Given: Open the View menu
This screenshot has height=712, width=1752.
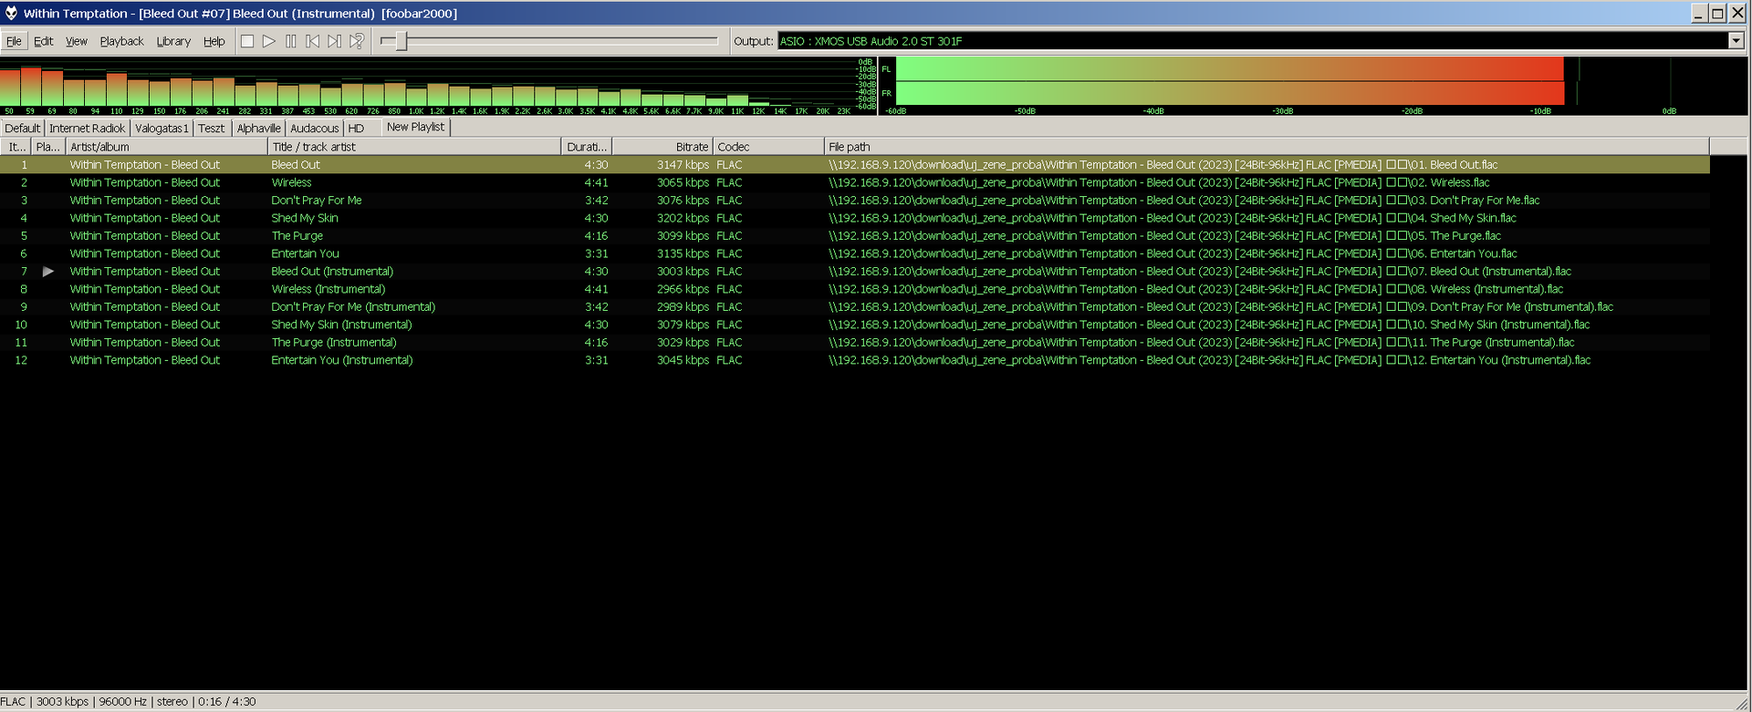Looking at the screenshot, I should 77,41.
